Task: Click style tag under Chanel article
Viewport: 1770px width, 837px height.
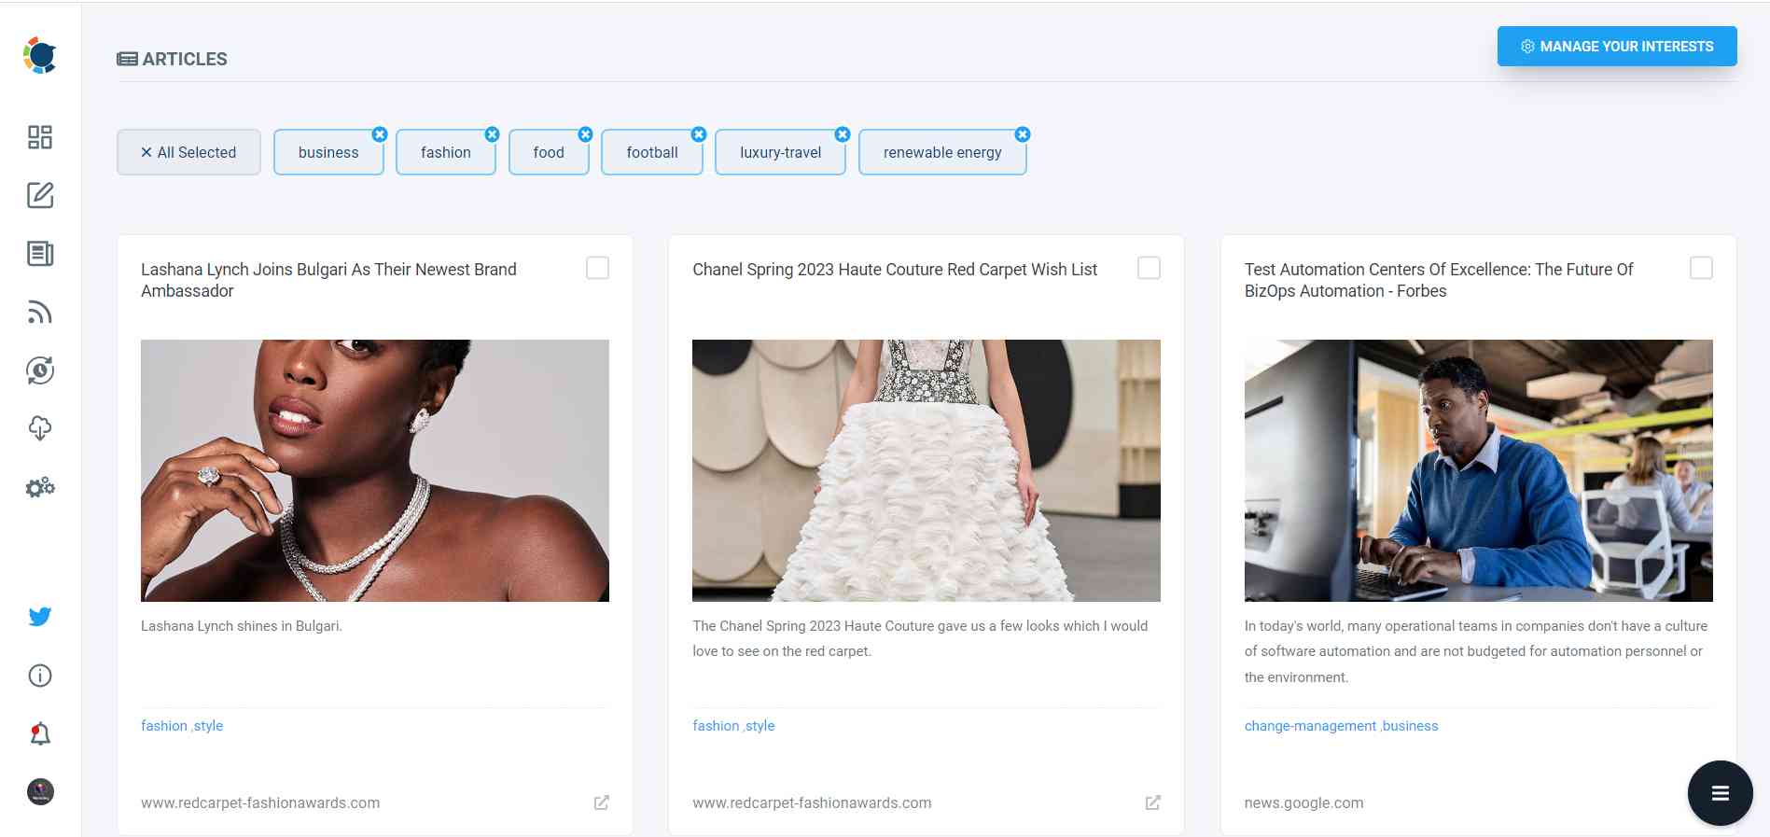Action: pyautogui.click(x=760, y=726)
